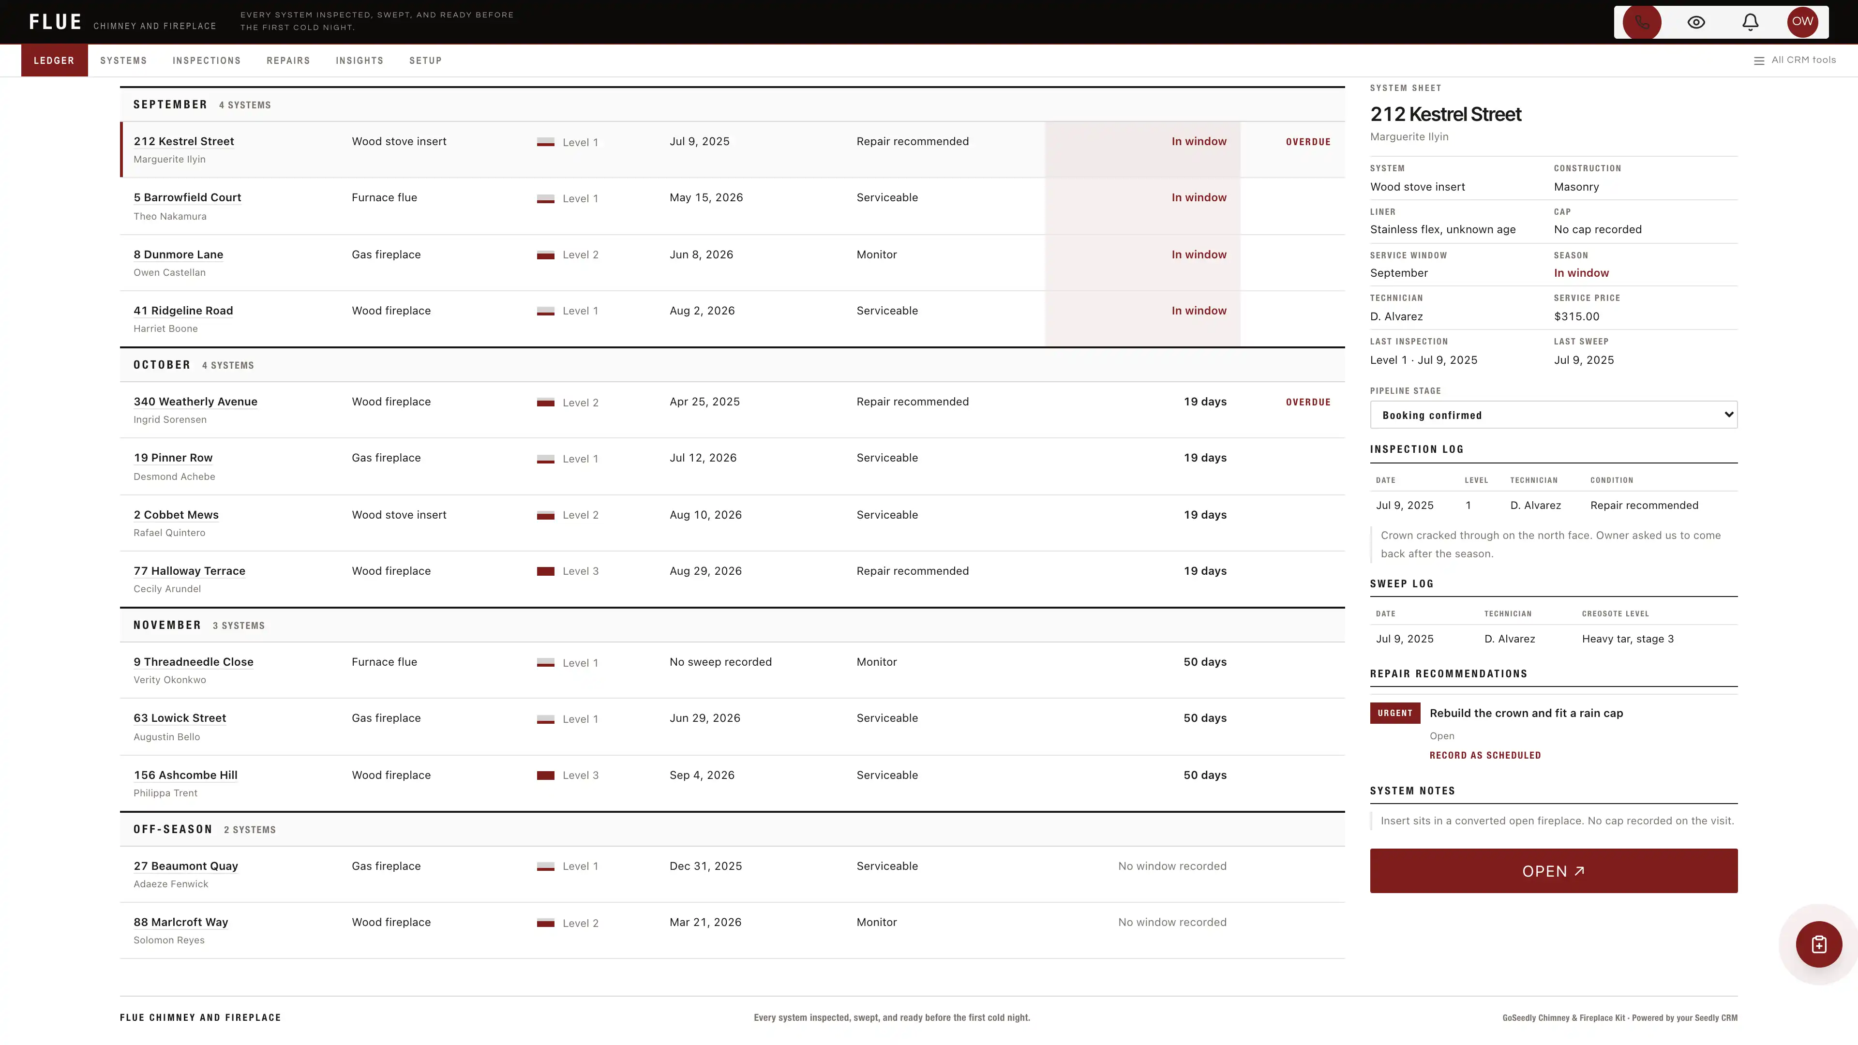Image resolution: width=1858 pixels, height=1045 pixels.
Task: Click the September section header
Action: tap(732, 104)
